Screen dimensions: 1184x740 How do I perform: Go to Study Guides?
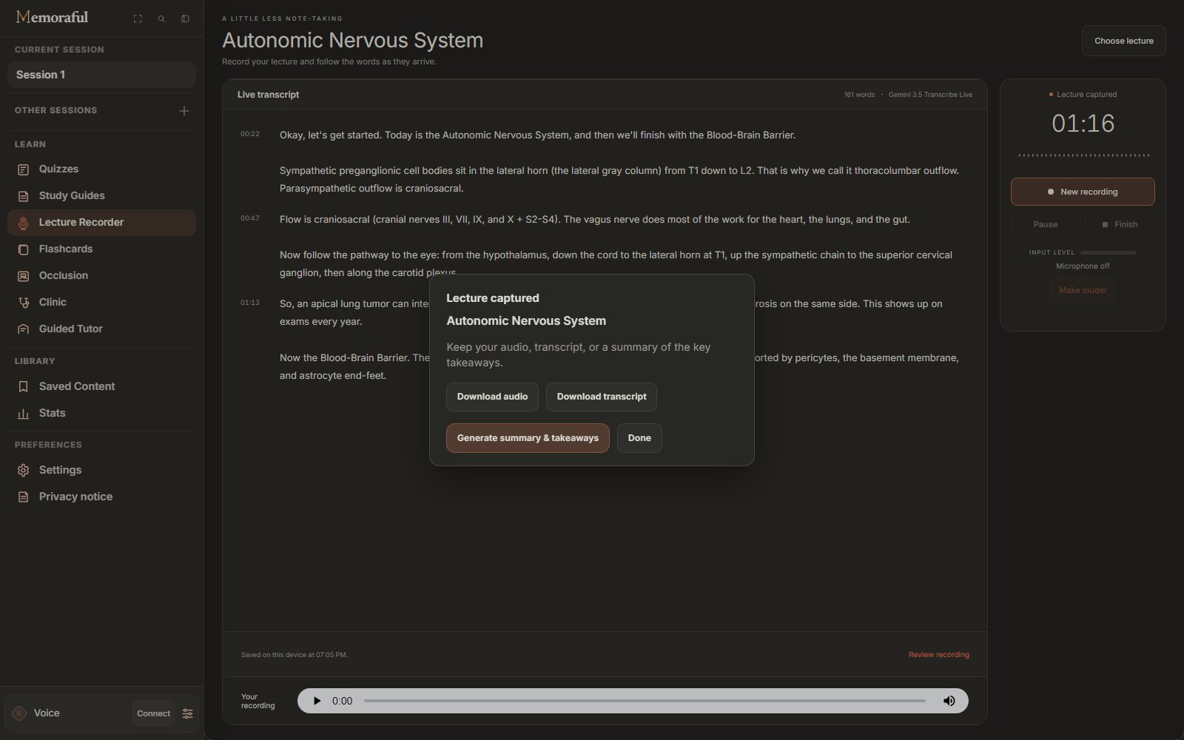[x=101, y=196]
